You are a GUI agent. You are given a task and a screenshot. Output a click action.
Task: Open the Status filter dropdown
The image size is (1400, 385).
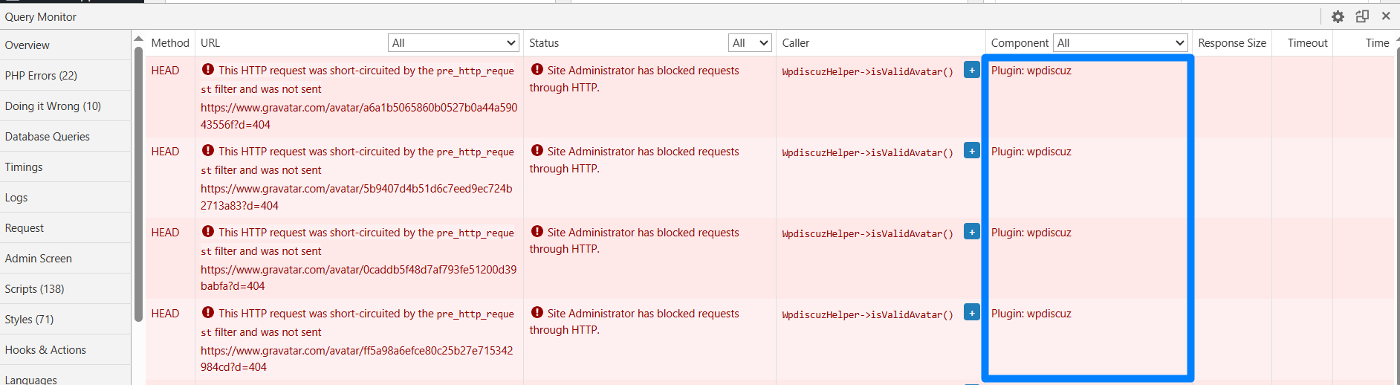tap(750, 43)
